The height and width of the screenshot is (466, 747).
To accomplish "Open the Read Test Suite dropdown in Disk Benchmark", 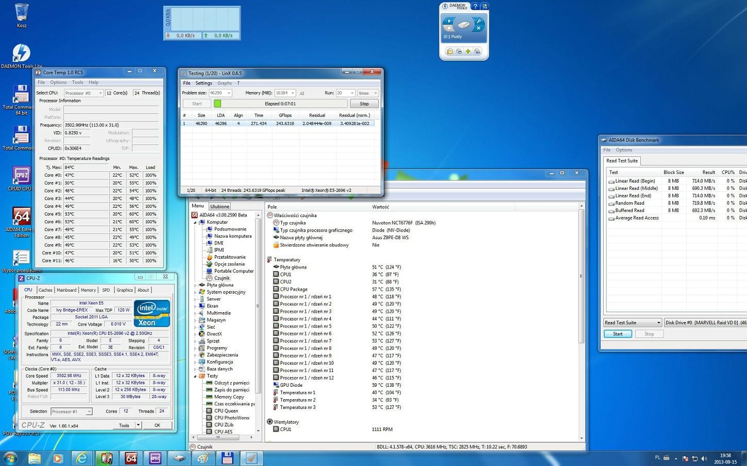I will (x=632, y=322).
